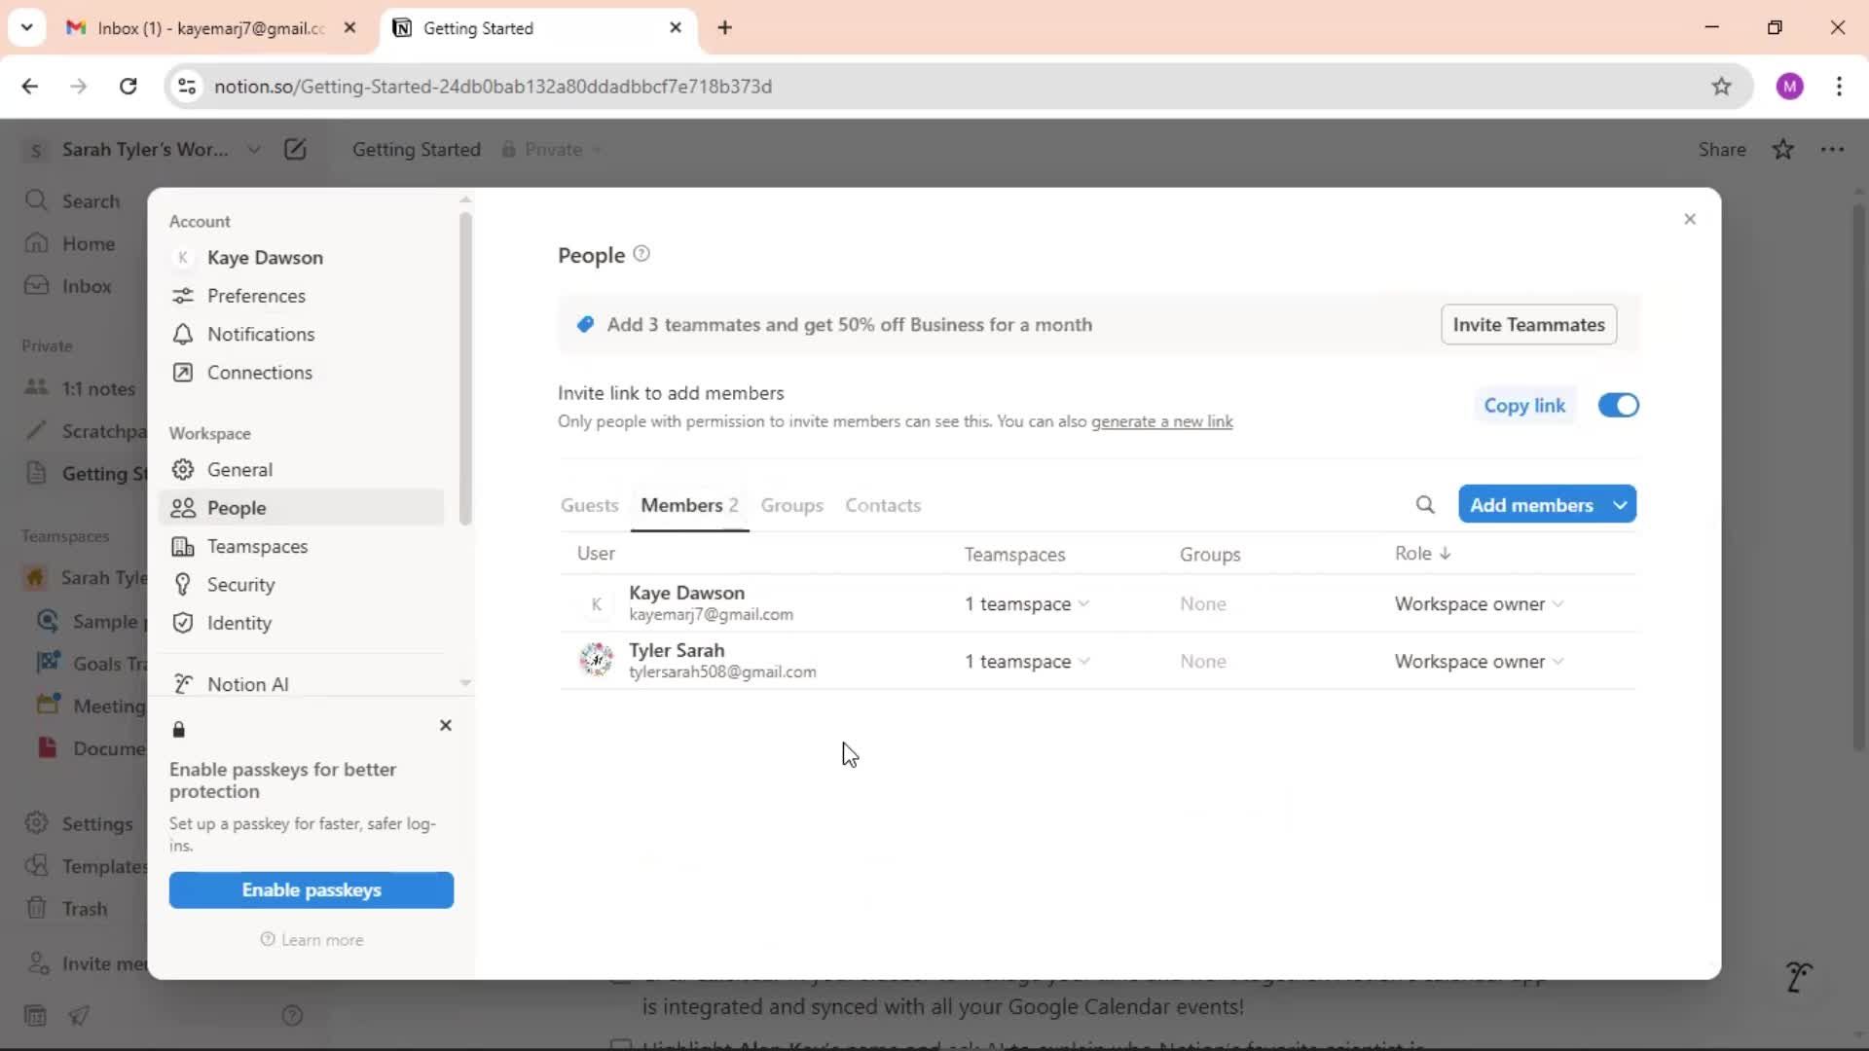Click the rocket icon at sidebar bottom

80,1016
